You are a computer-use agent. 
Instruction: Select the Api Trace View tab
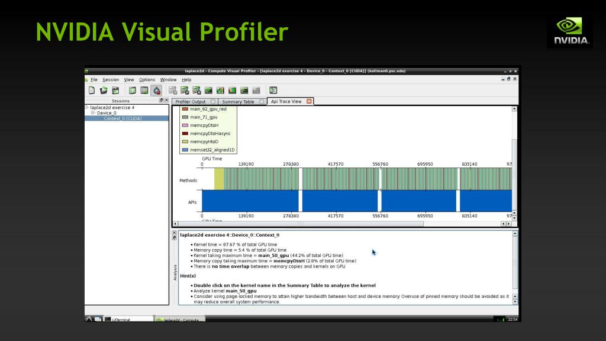[286, 101]
